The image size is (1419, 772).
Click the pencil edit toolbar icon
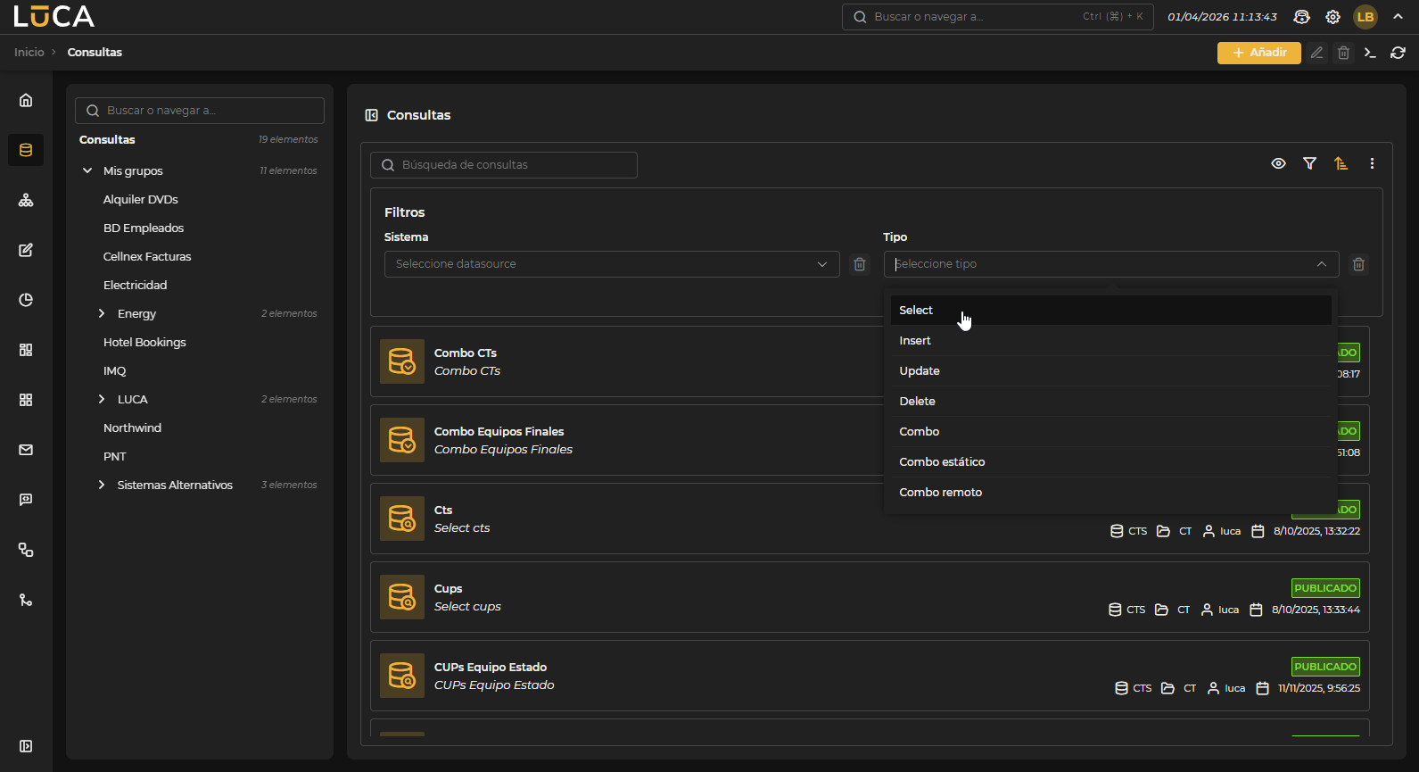pyautogui.click(x=1317, y=53)
